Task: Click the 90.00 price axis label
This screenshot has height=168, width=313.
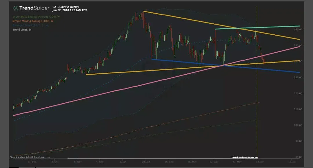Action: [299, 141]
